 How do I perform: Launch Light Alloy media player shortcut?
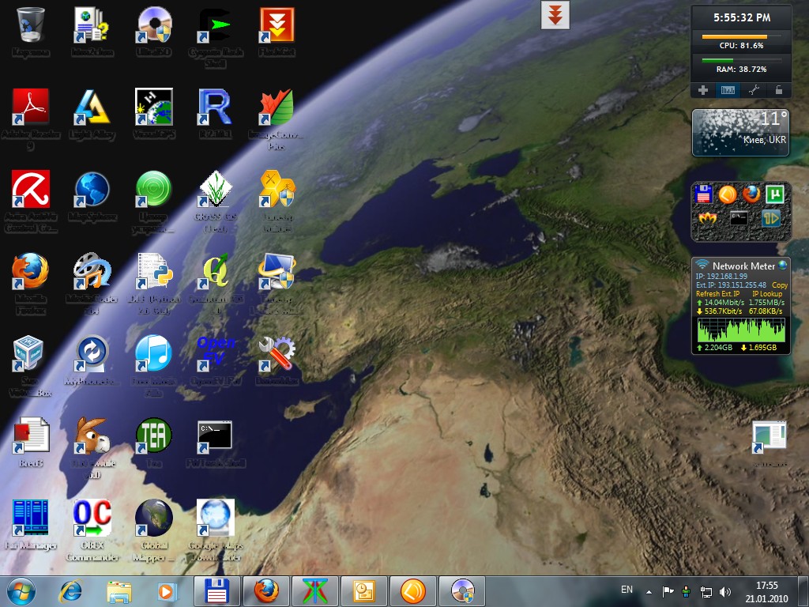[92, 107]
